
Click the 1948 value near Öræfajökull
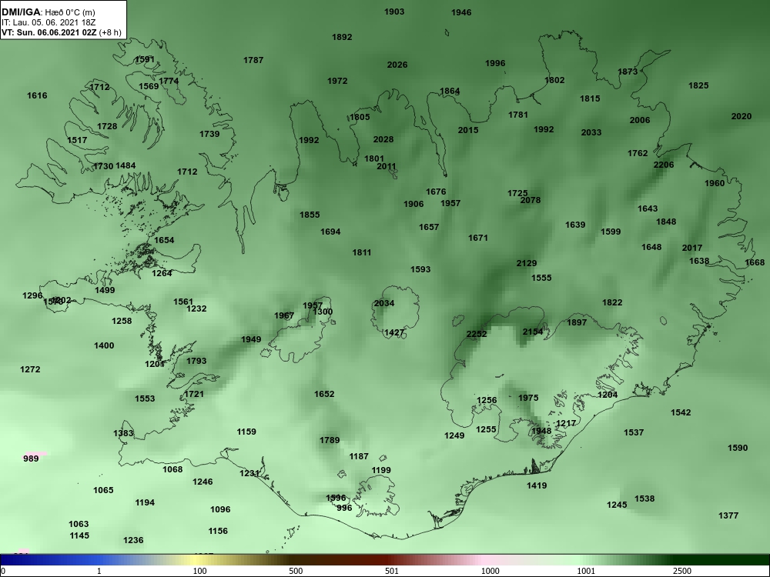541,432
